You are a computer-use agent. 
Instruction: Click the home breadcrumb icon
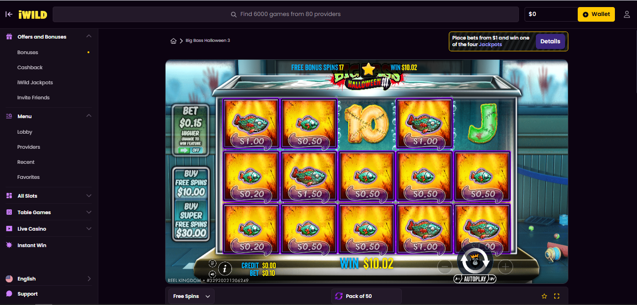point(174,41)
